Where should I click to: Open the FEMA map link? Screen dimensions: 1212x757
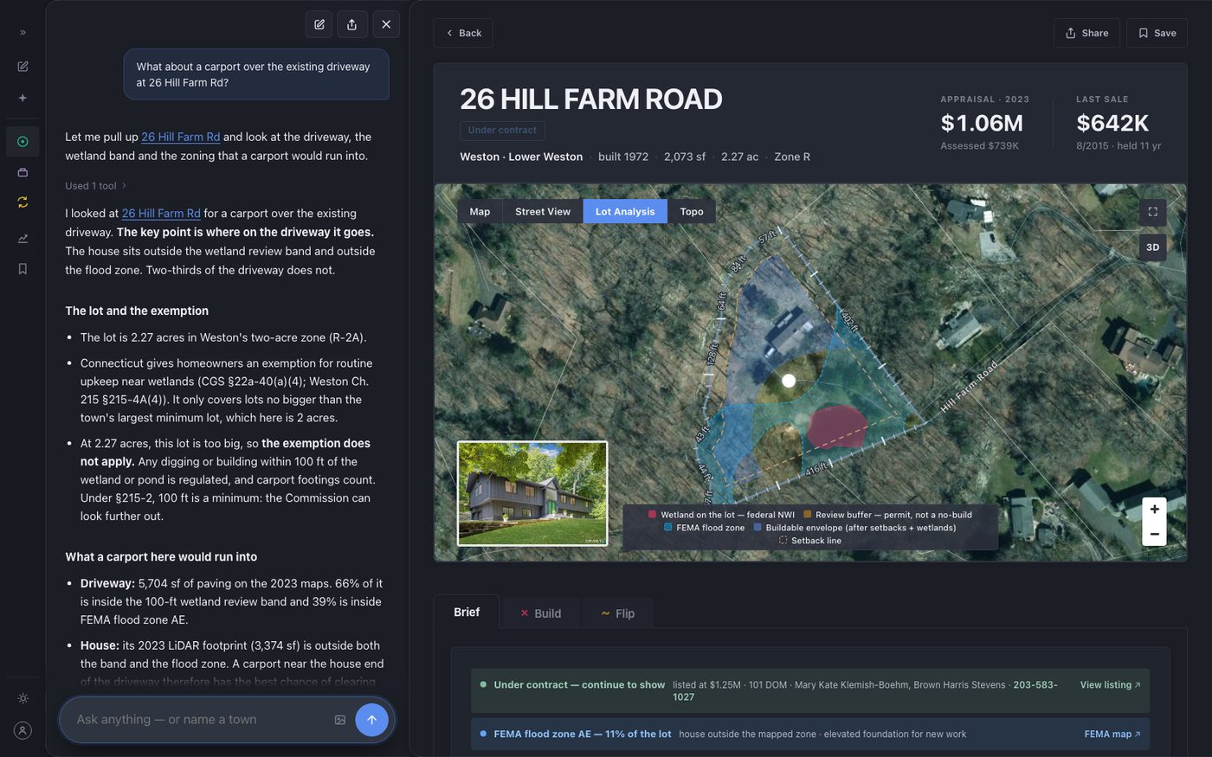[x=1112, y=735]
